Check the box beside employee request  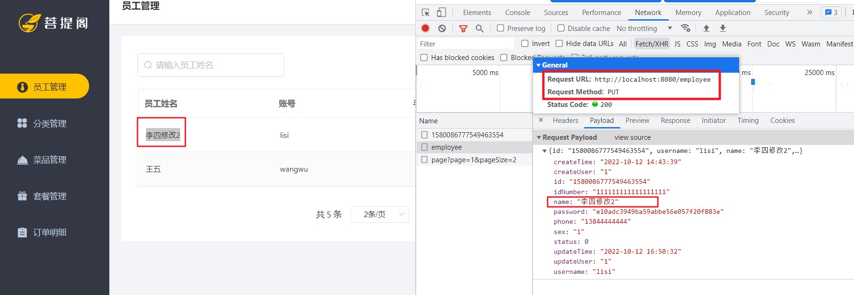pos(424,147)
